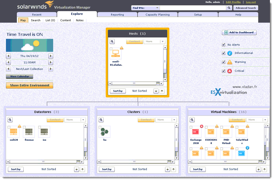This screenshot has width=274, height=181.
Task: Sort Hosts descending with down arrow
Action: pos(156,91)
